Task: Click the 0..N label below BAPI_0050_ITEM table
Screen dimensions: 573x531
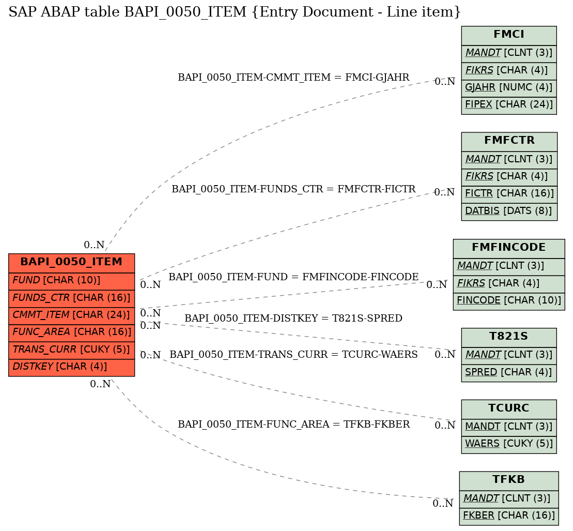Action: [100, 384]
